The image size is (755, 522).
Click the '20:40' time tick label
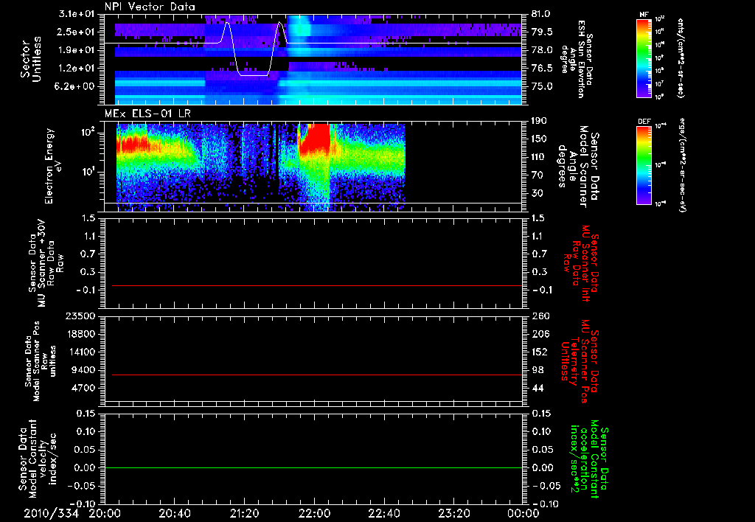click(174, 513)
